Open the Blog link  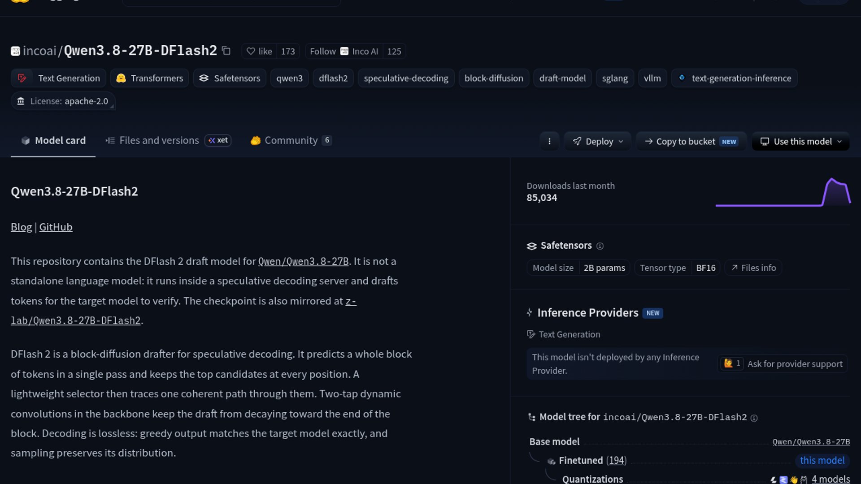[x=21, y=227]
